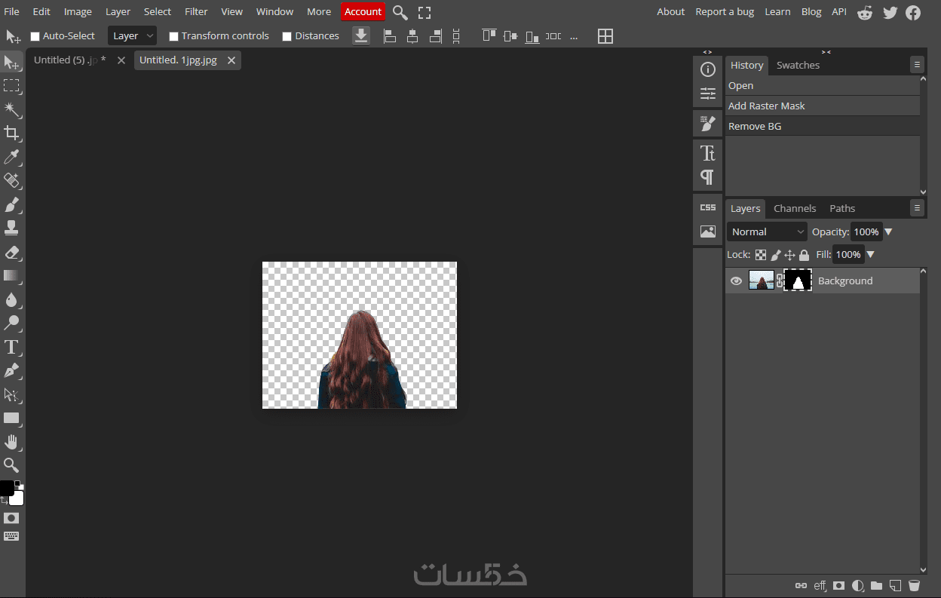
Task: Select the Clone Stamp tool
Action: coord(11,228)
